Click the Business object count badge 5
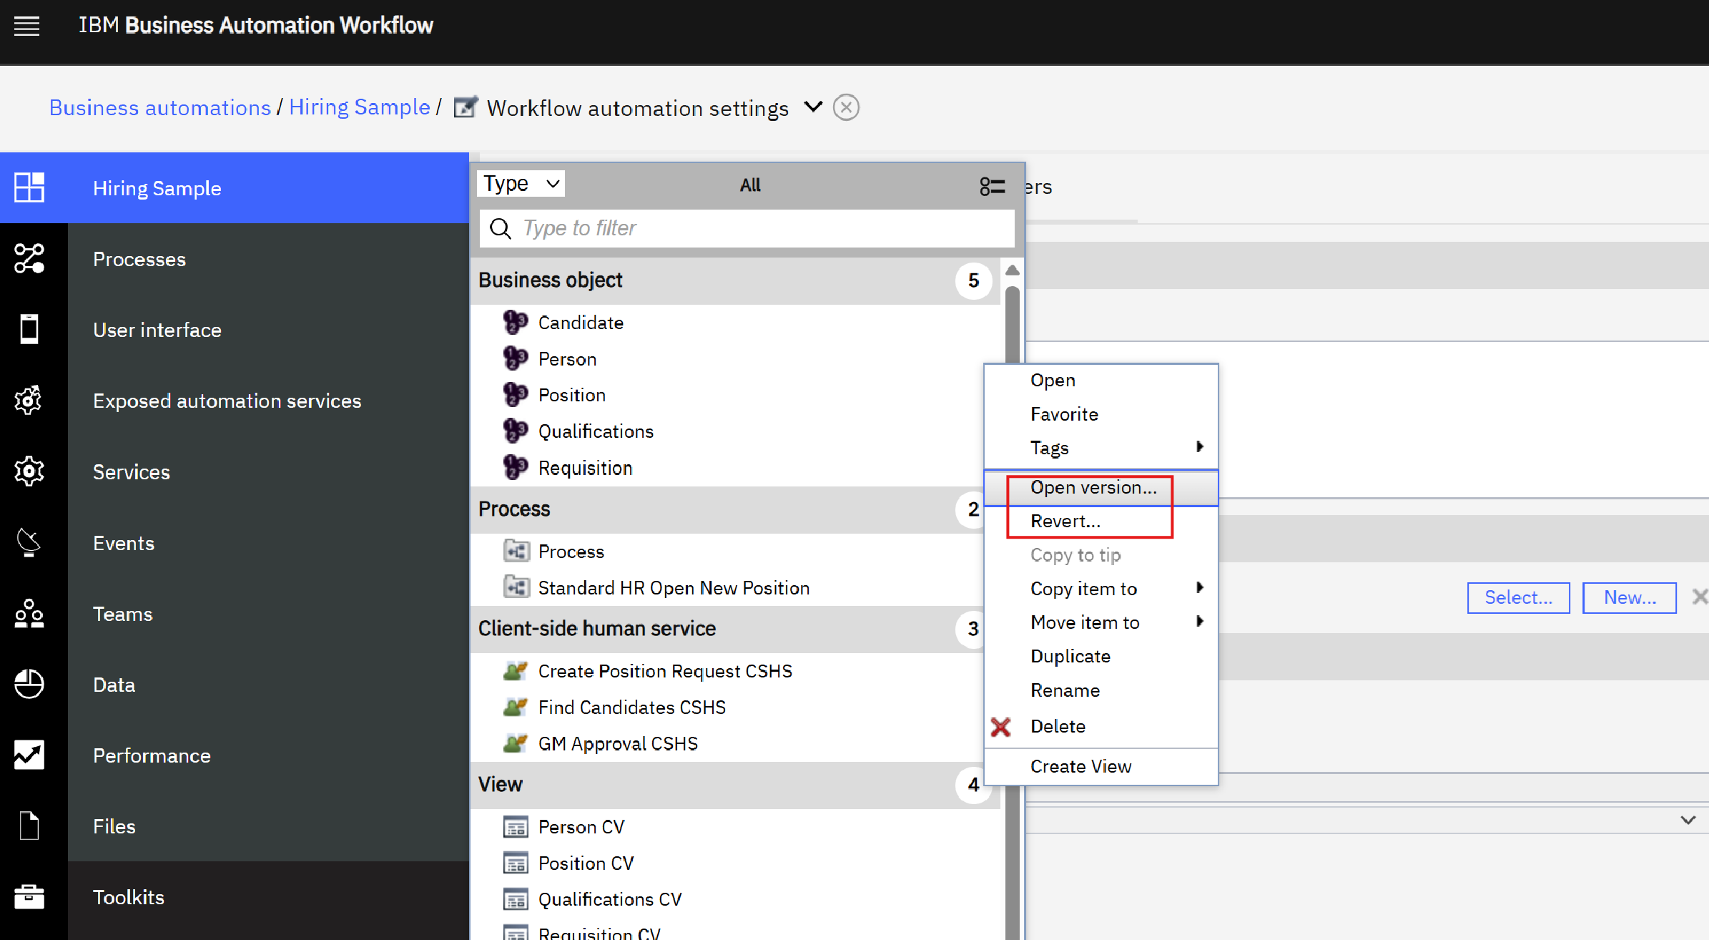Viewport: 1709px width, 940px height. [x=973, y=280]
